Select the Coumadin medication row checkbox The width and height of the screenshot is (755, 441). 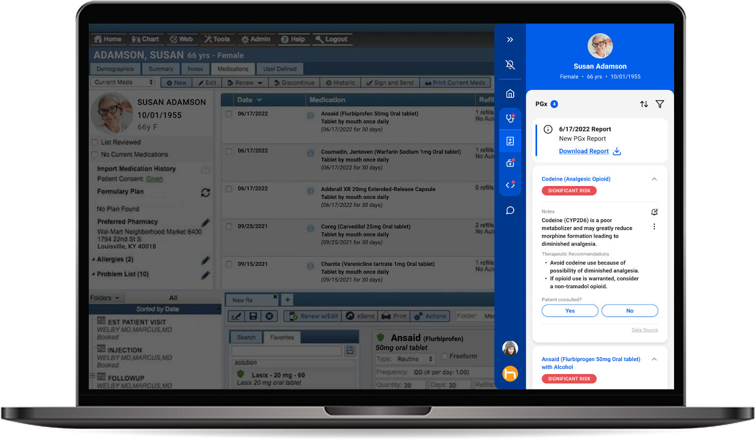pyautogui.click(x=229, y=151)
